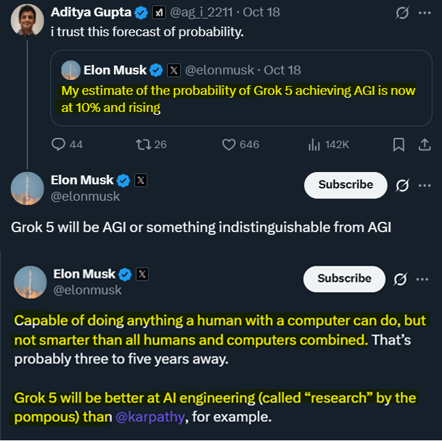Open view analytics showing 142K
Viewport: 442px width, 441px height.
(x=315, y=144)
